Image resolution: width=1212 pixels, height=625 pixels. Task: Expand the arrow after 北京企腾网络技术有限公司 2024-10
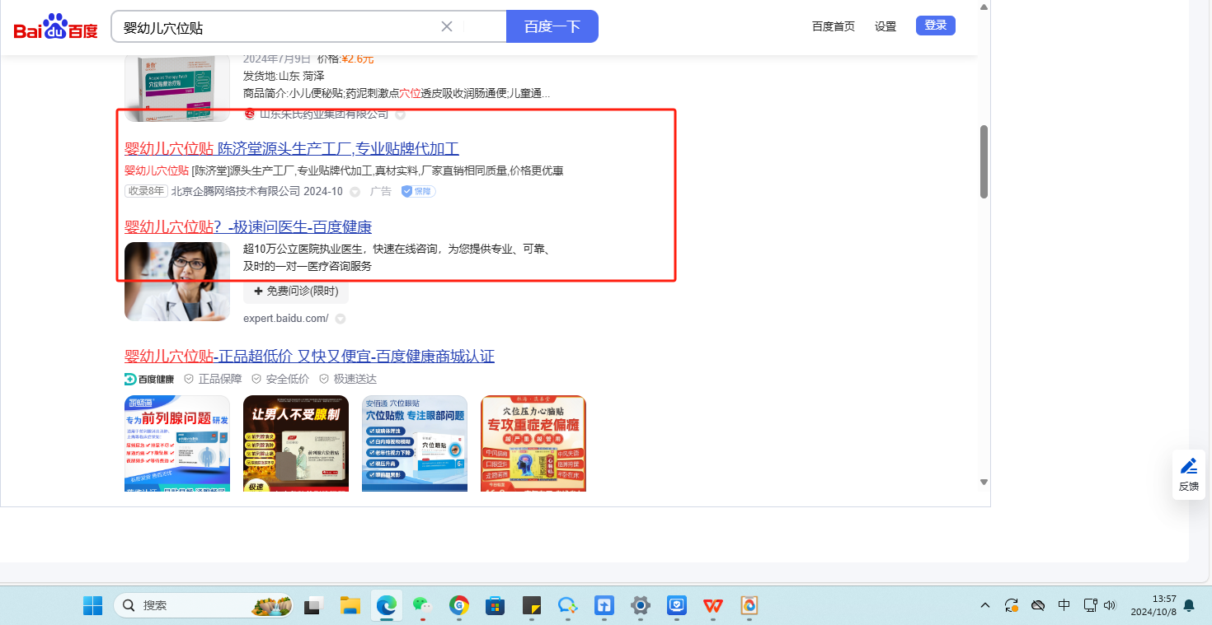pos(355,192)
